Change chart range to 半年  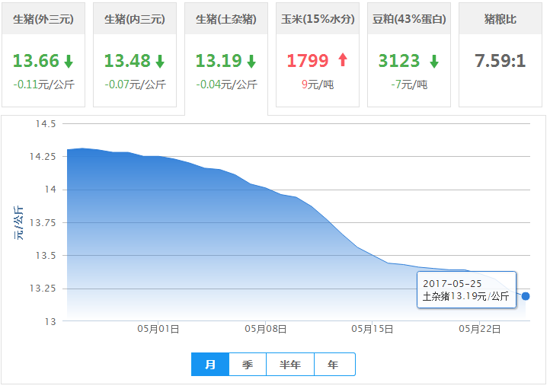290,365
